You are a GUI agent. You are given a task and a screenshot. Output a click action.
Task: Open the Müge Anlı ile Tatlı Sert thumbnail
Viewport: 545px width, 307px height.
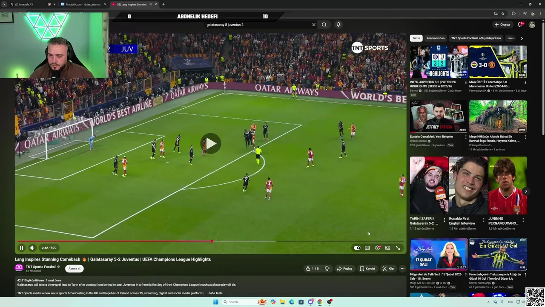click(x=439, y=254)
